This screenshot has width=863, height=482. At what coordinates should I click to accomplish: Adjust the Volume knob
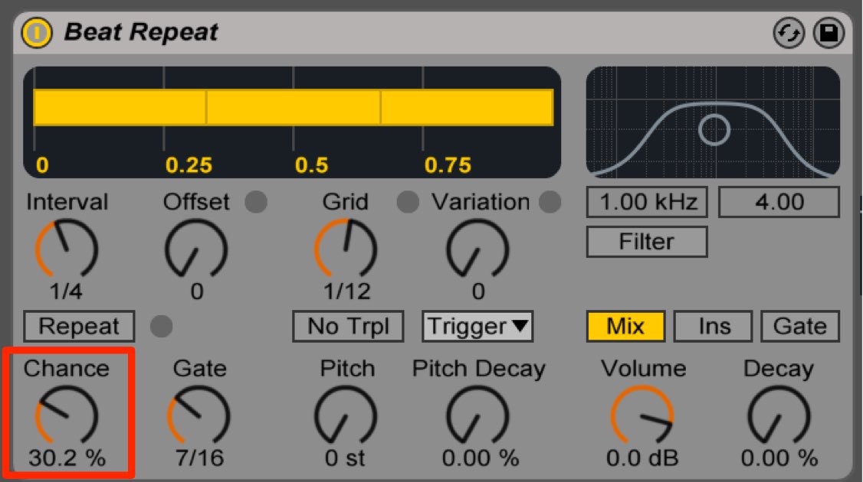point(642,415)
